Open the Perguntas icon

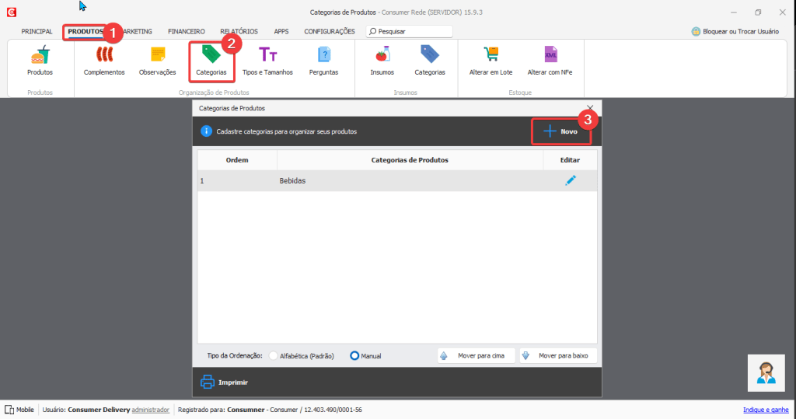point(323,56)
